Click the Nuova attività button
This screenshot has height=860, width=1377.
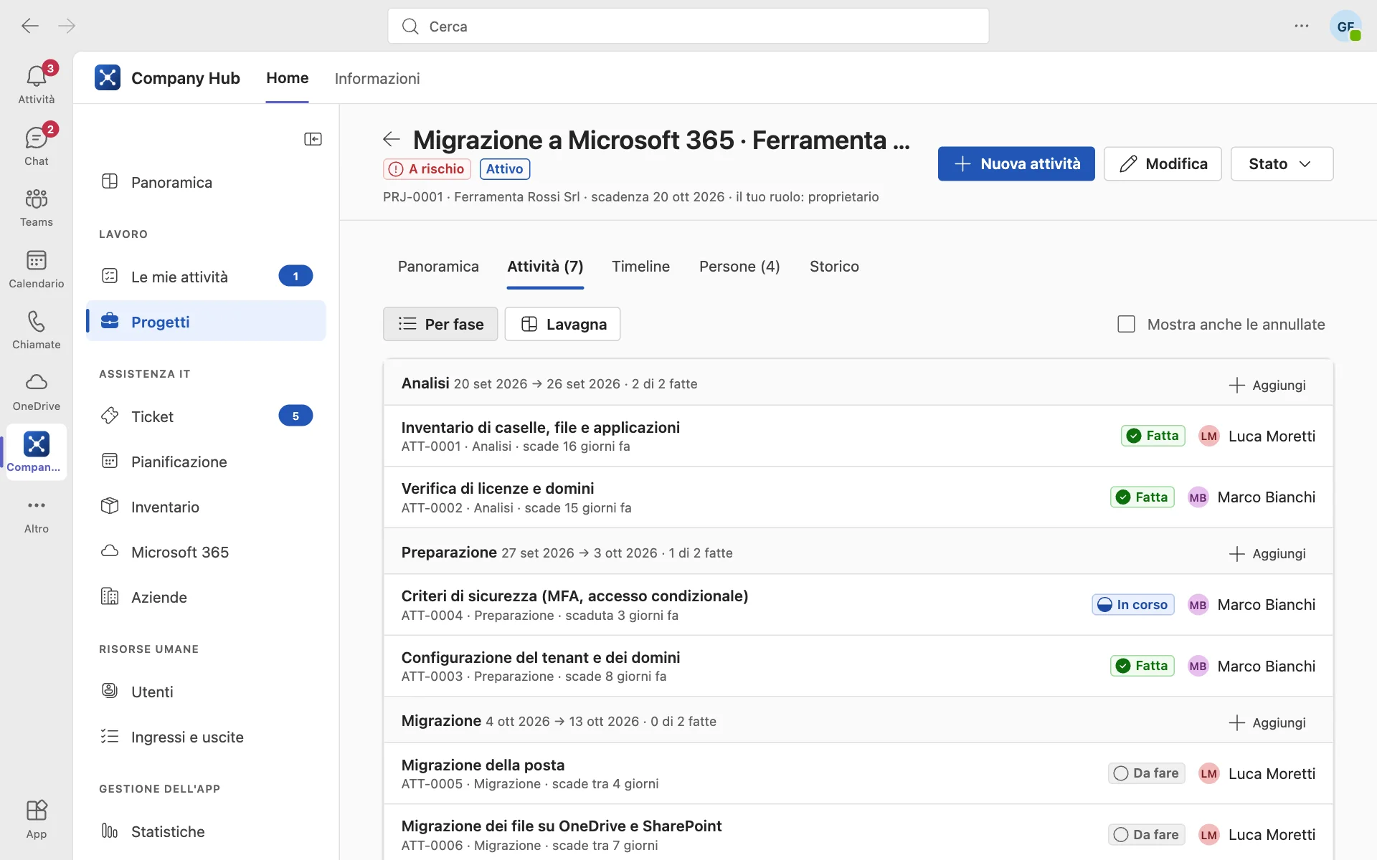pos(1016,164)
